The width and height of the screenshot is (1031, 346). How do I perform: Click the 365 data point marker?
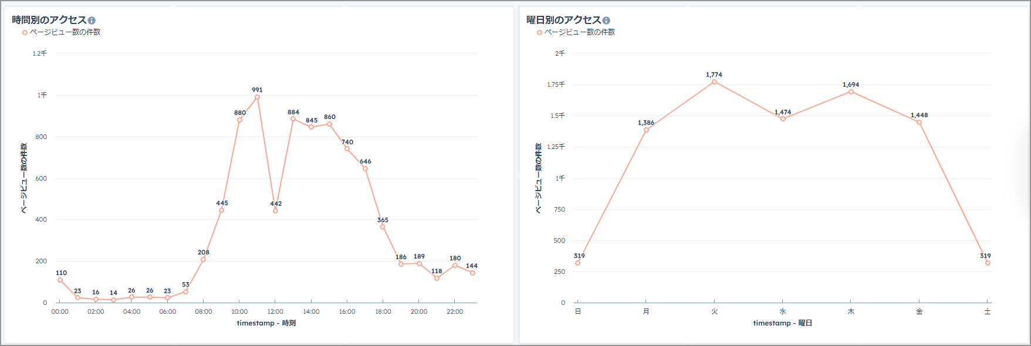pos(383,227)
